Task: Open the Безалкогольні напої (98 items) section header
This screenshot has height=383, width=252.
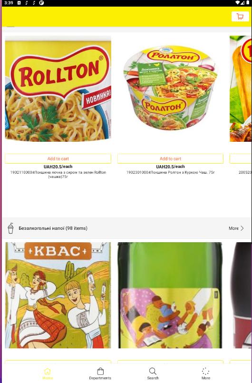Action: point(53,228)
